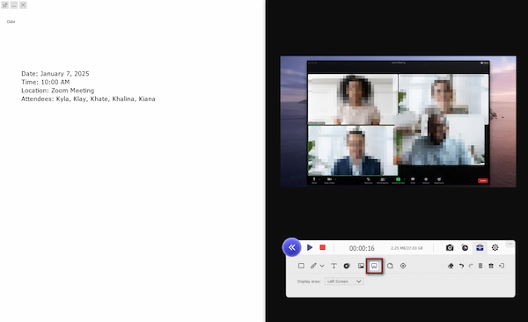Click the 'Time: 10:00 AM' line
The height and width of the screenshot is (322, 528).
46,82
